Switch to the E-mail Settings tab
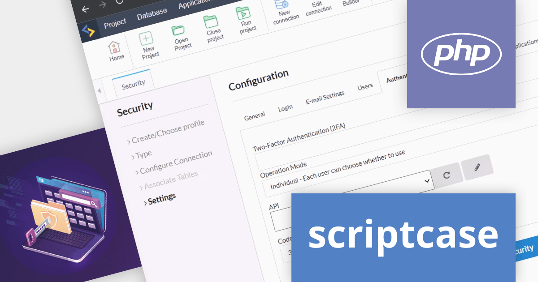 tap(325, 97)
